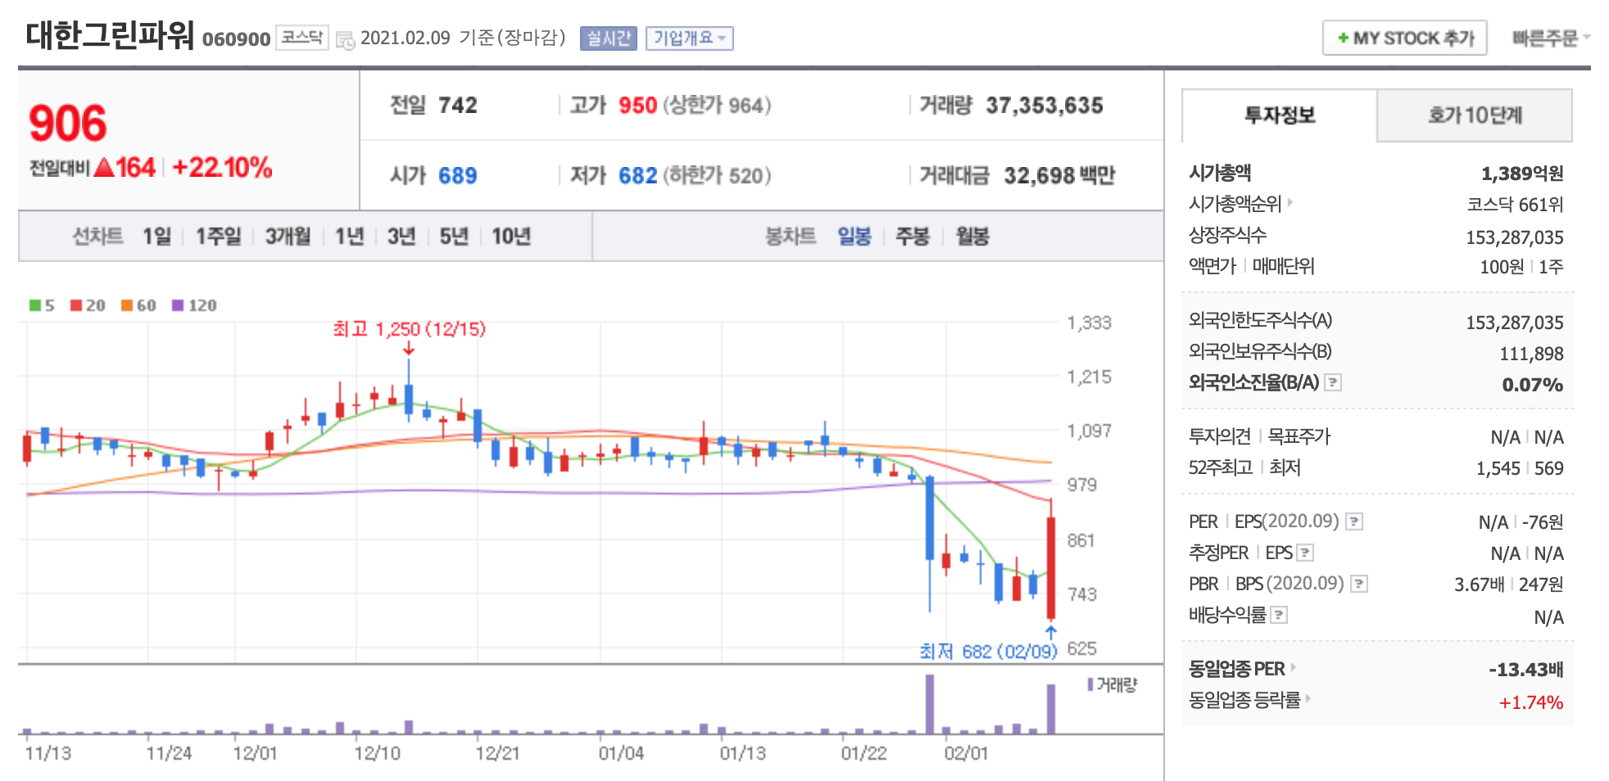
Task: Click the help icon beside 추정PER EPS
Action: pyautogui.click(x=1305, y=553)
